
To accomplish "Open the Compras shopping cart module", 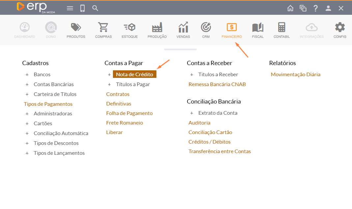I will 103,28.
